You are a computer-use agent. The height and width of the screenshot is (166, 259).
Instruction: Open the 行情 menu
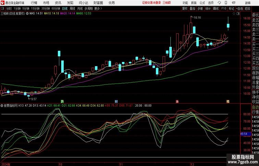coord(34,3)
